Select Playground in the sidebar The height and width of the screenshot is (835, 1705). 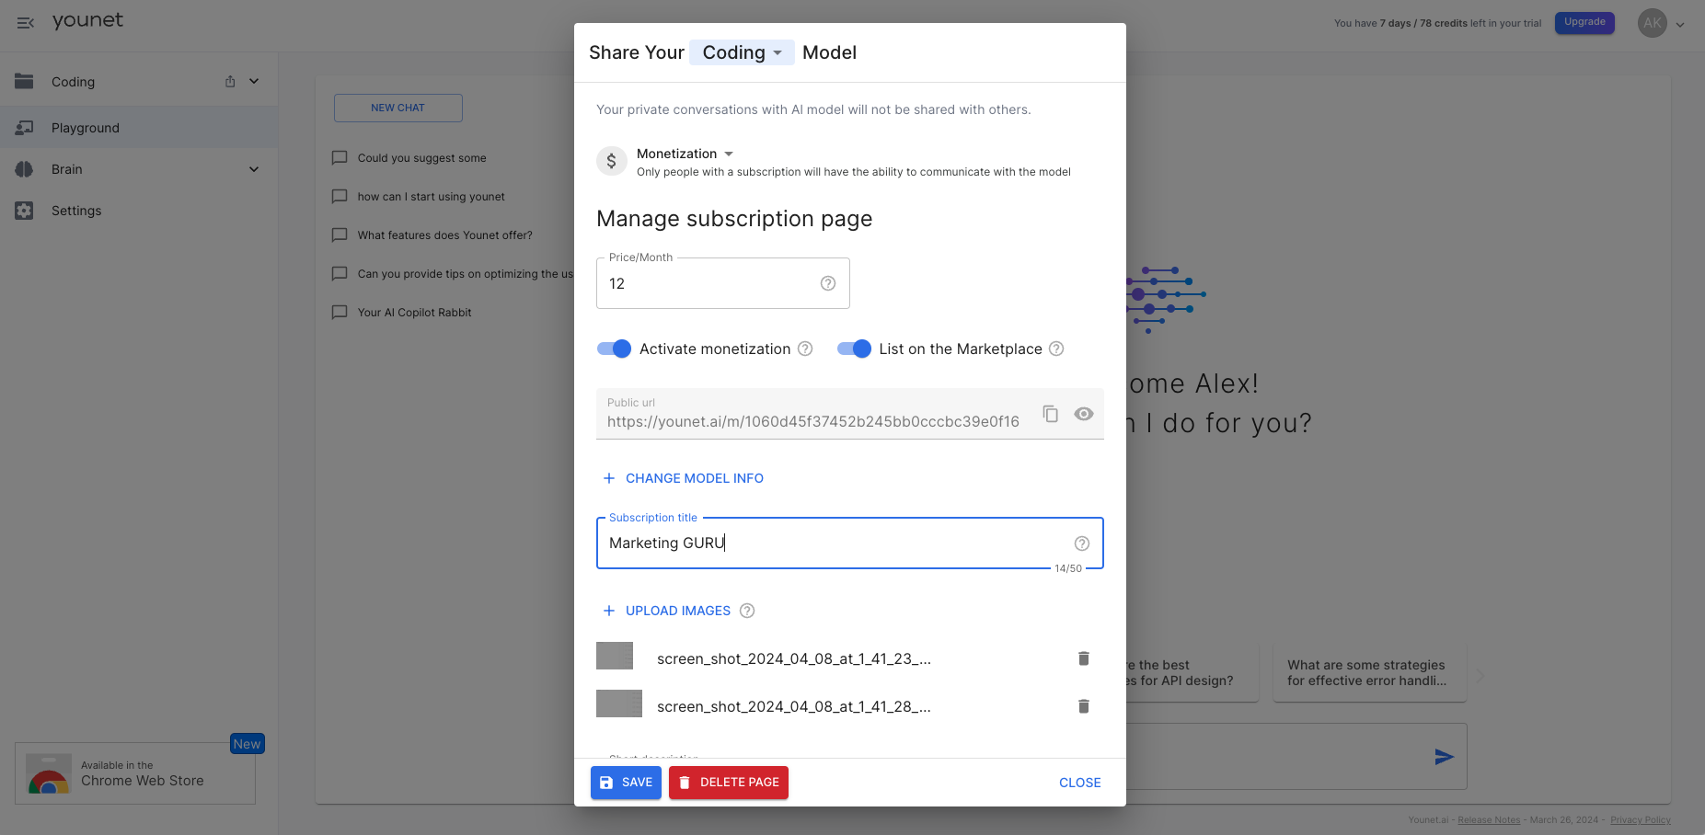click(x=86, y=128)
